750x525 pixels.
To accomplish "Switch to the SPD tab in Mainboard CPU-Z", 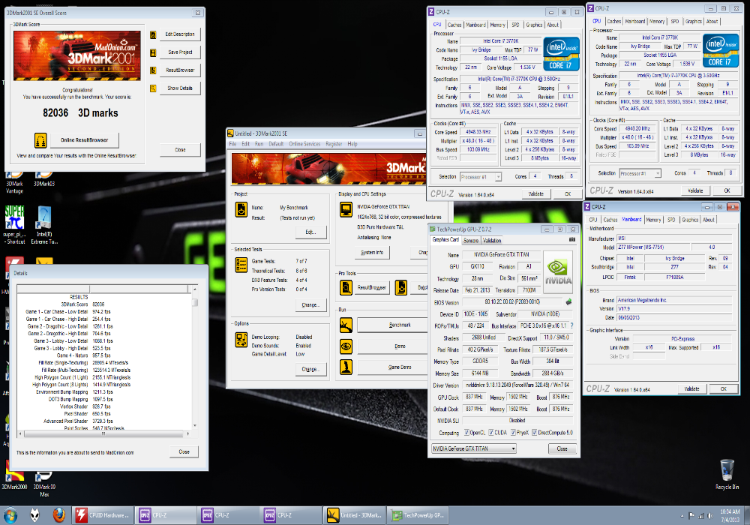I will pos(671,220).
